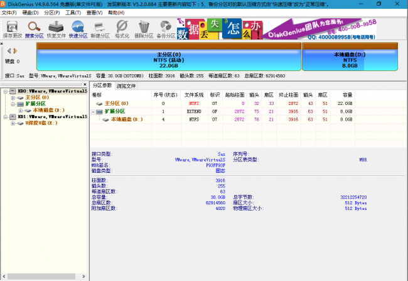Click the 扩展分区 icon in the tree

pyautogui.click(x=21, y=104)
